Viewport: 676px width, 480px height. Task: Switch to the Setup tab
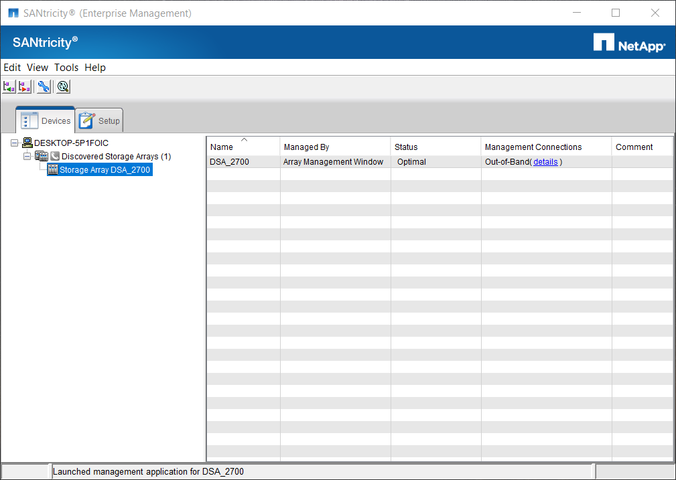100,121
